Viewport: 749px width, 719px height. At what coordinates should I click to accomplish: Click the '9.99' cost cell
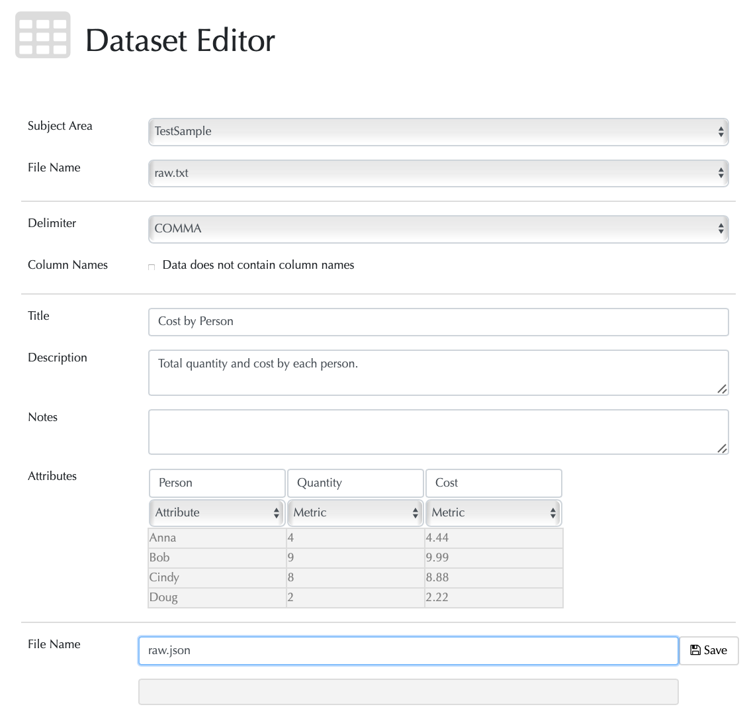click(494, 558)
